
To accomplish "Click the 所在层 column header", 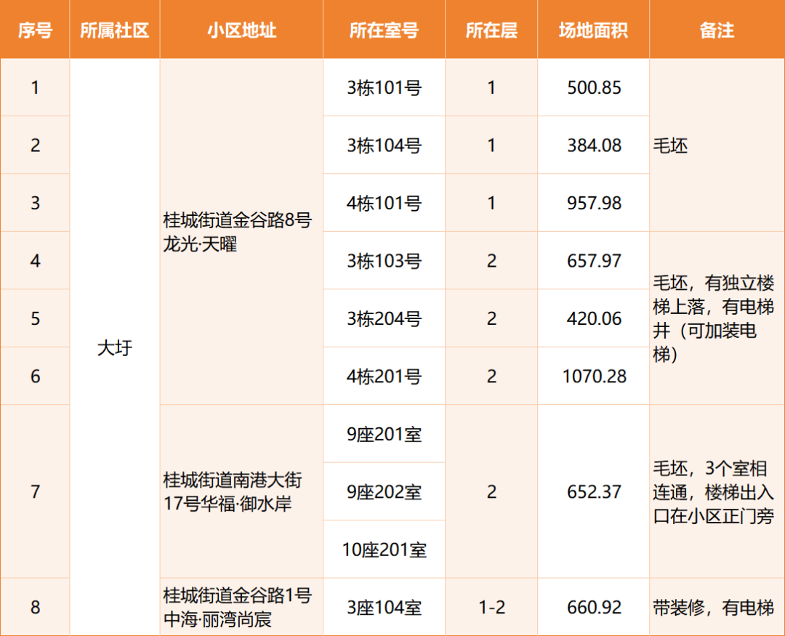I will (x=491, y=30).
